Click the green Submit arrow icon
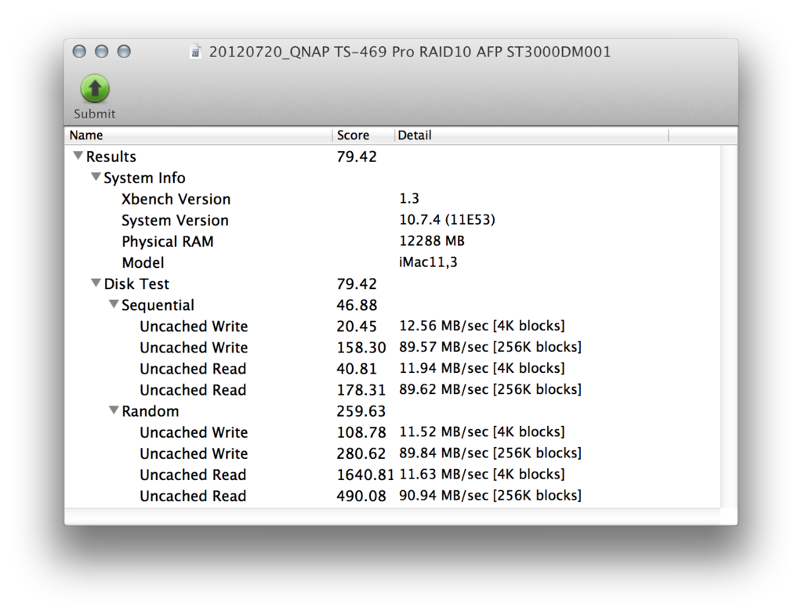The width and height of the screenshot is (802, 614). pos(95,88)
